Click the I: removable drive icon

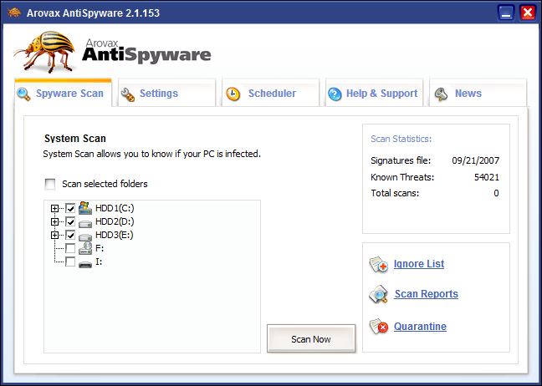85,264
